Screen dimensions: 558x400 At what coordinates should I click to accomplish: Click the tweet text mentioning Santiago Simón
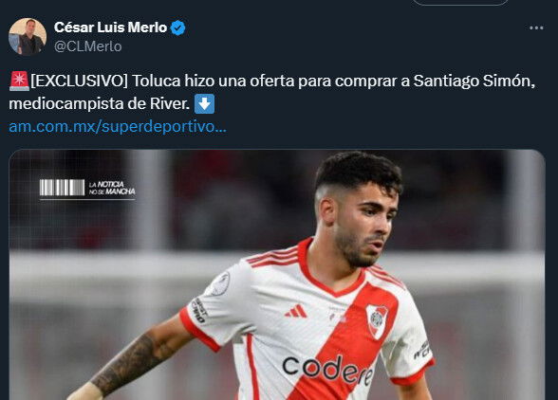click(271, 93)
